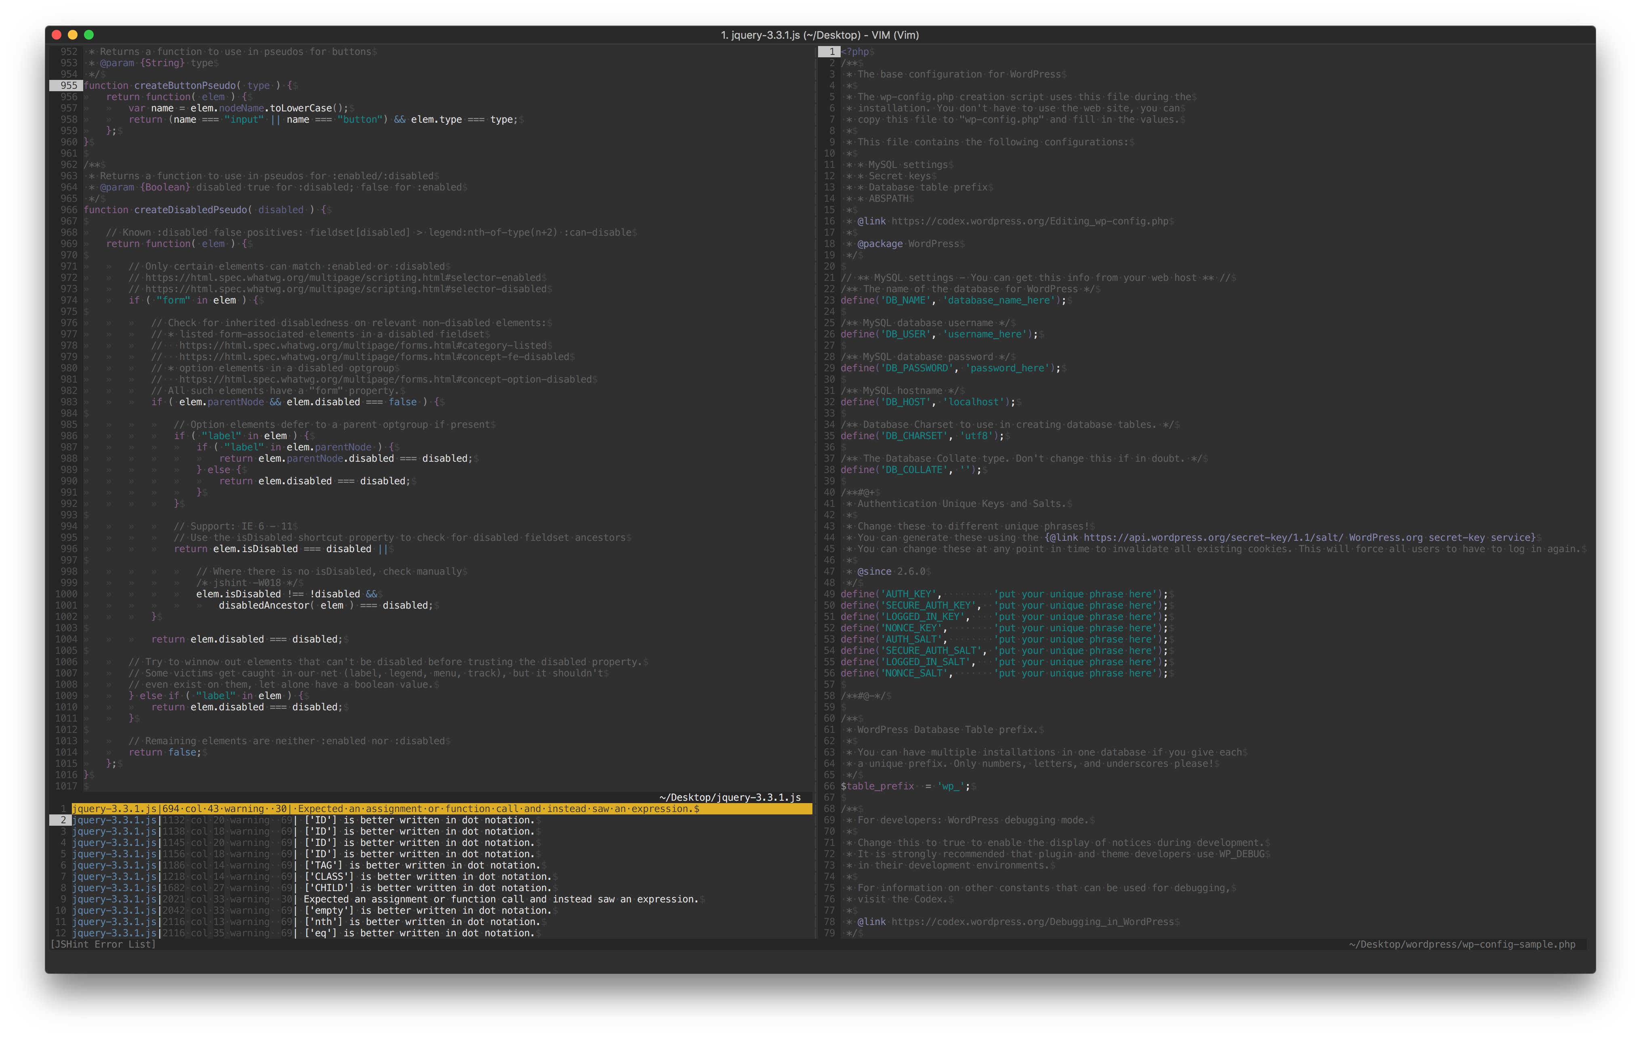Click the 'return false;' statement at line 1014
The width and height of the screenshot is (1641, 1038).
(x=165, y=752)
